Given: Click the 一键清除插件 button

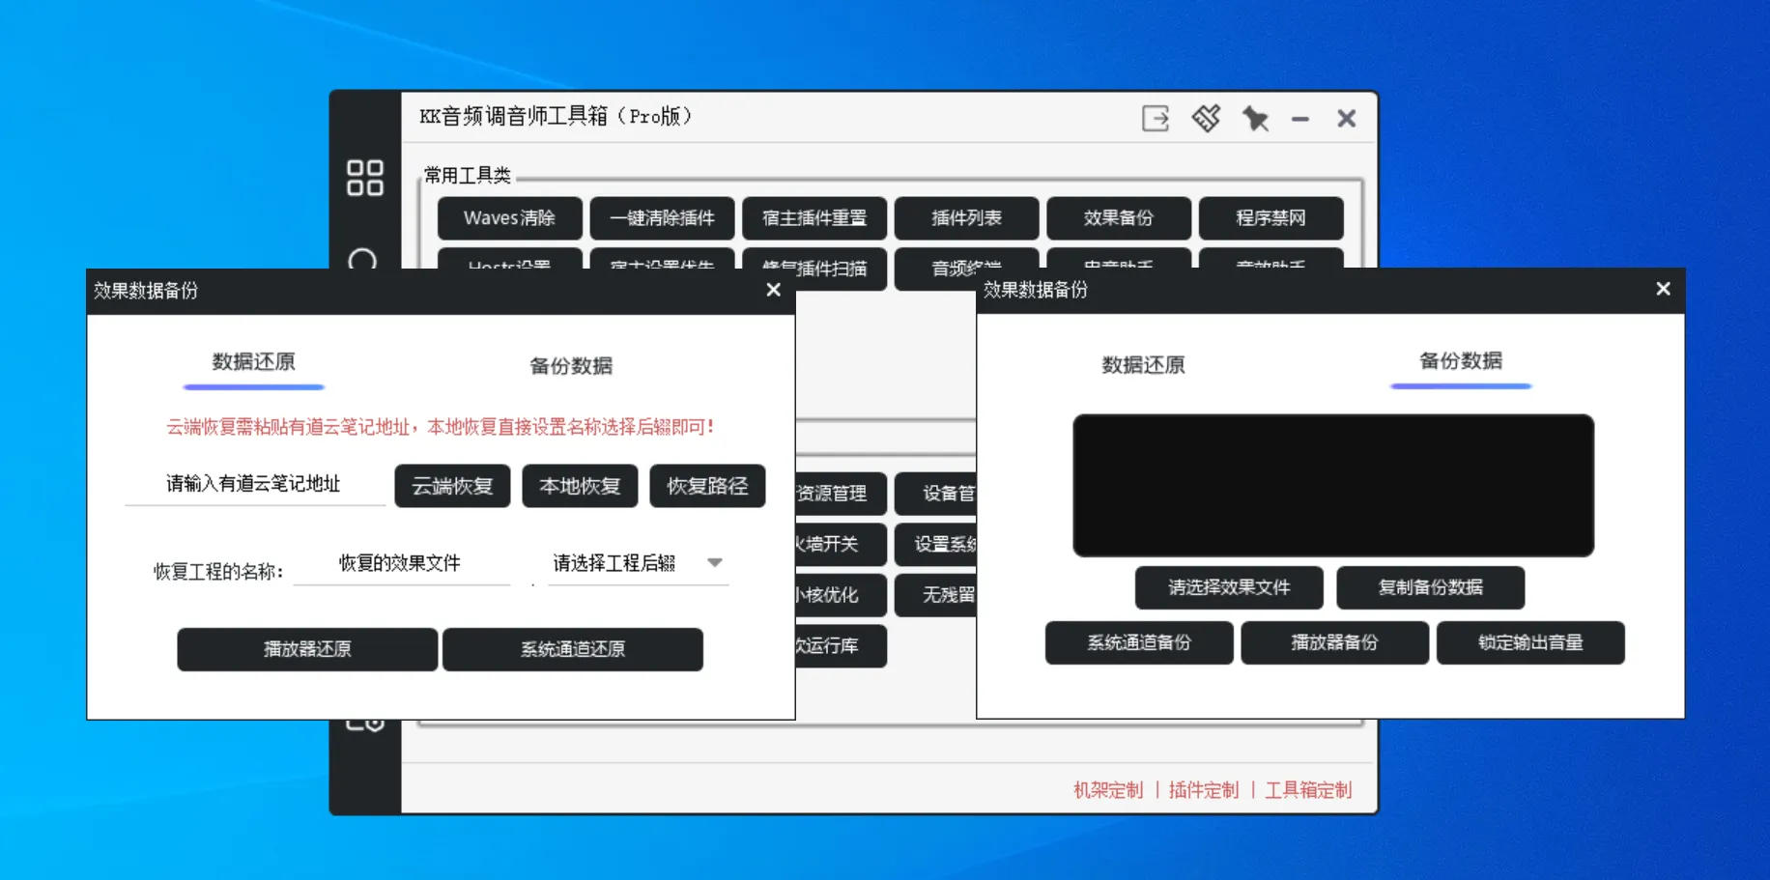Looking at the screenshot, I should (x=662, y=218).
